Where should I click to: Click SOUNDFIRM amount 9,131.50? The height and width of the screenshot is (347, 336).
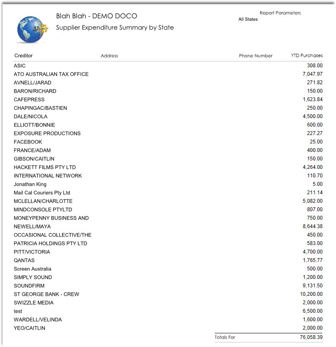coord(313,286)
